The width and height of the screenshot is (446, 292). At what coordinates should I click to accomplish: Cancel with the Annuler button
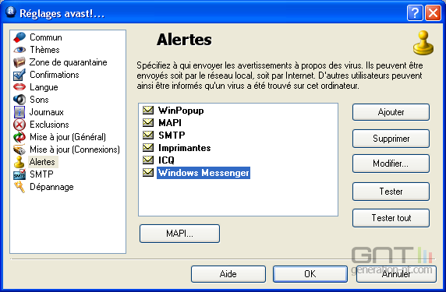tap(396, 274)
